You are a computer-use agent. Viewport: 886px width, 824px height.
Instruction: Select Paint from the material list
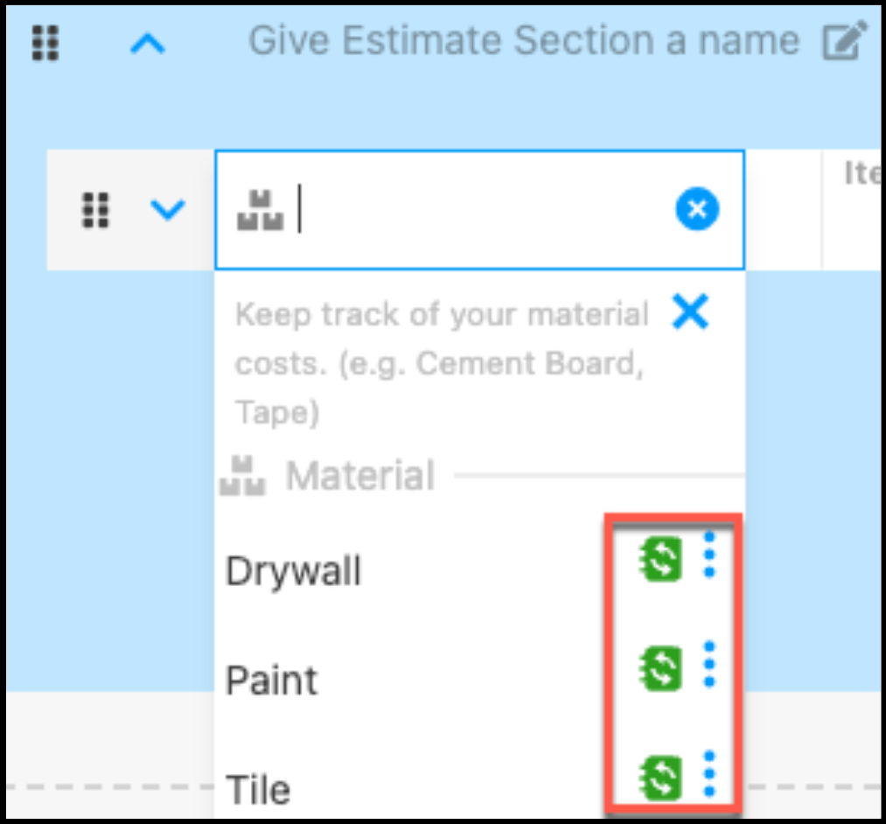[272, 681]
